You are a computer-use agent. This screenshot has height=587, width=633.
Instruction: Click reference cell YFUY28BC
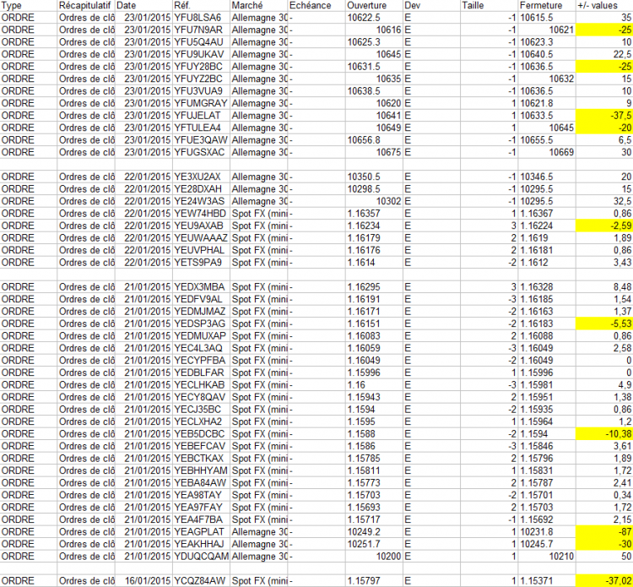coord(202,67)
